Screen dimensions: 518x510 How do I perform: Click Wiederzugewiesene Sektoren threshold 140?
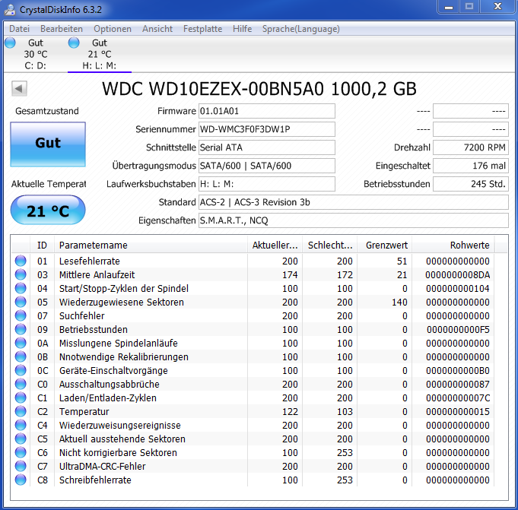pyautogui.click(x=399, y=302)
